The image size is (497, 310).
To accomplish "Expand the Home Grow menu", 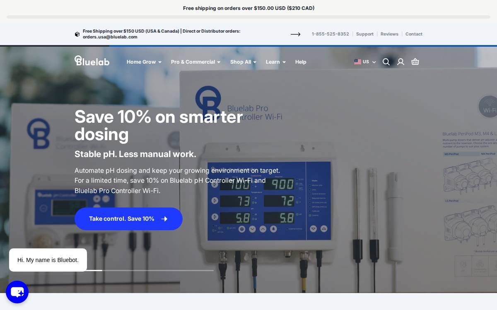I will tap(144, 62).
